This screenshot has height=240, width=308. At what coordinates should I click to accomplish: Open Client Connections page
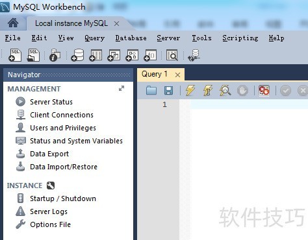(62, 115)
